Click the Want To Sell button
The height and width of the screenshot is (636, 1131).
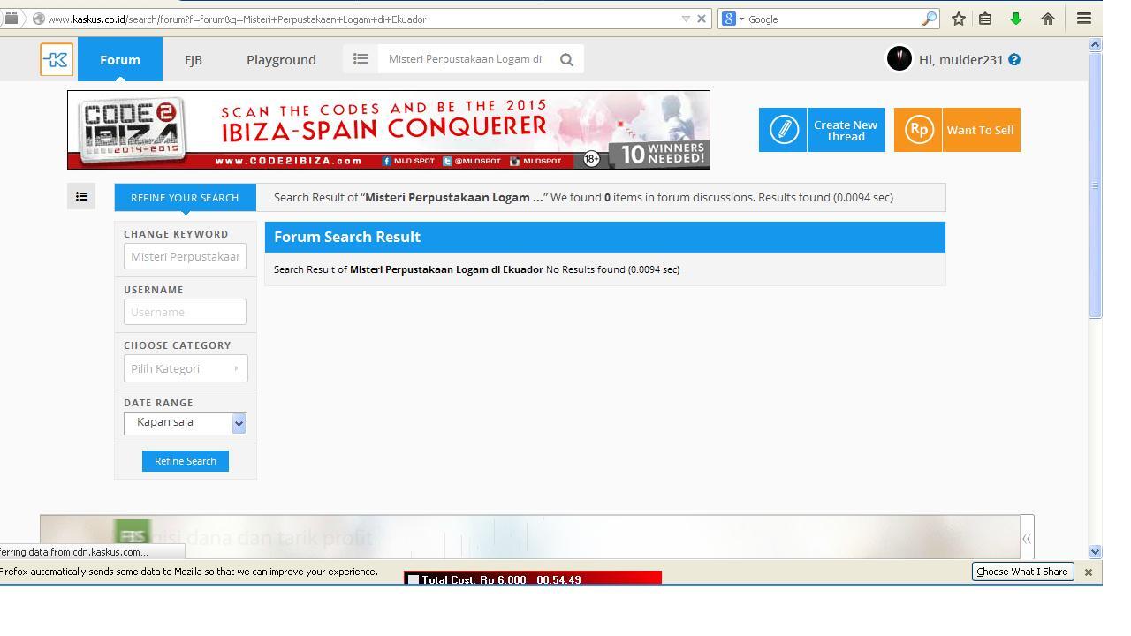(x=957, y=130)
